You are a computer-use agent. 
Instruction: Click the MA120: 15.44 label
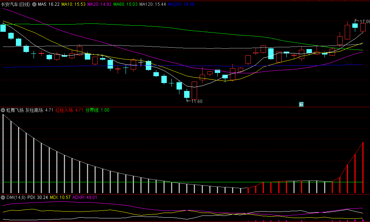pyautogui.click(x=152, y=4)
